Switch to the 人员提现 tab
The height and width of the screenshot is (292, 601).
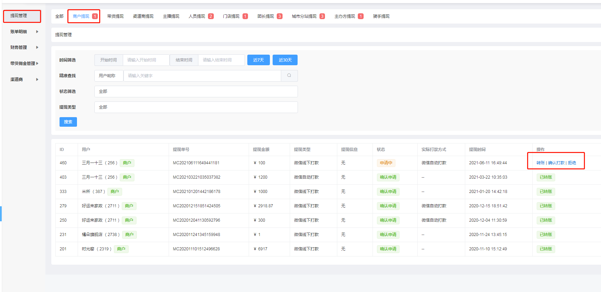(x=201, y=16)
